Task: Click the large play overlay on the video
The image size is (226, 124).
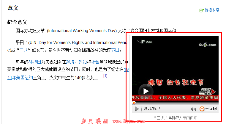Action: click(x=146, y=91)
